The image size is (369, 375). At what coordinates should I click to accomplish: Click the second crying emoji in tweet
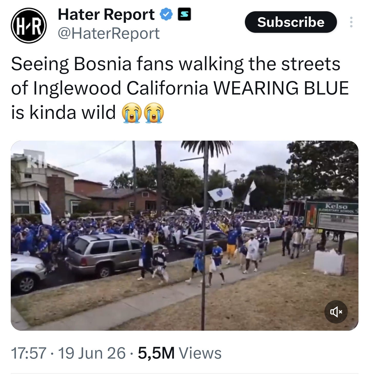(x=154, y=113)
